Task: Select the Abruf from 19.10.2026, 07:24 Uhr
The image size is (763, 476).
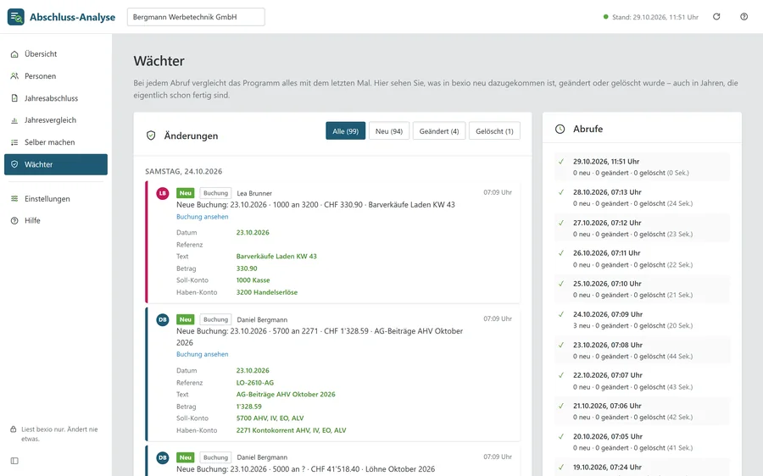Action: point(642,468)
